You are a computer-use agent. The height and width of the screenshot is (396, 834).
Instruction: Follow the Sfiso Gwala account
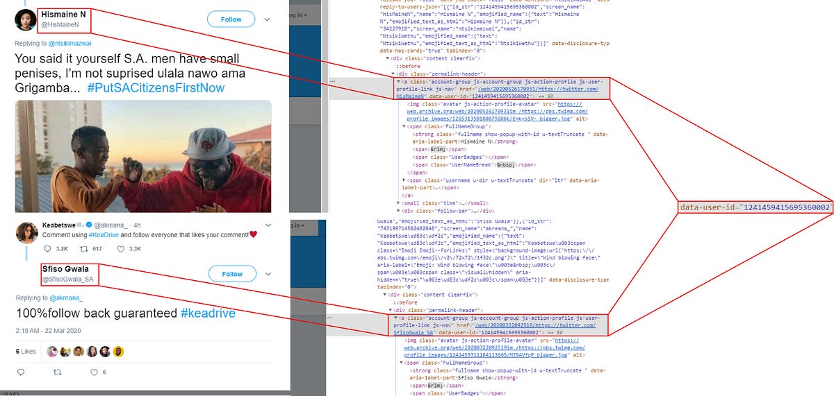coord(232,274)
